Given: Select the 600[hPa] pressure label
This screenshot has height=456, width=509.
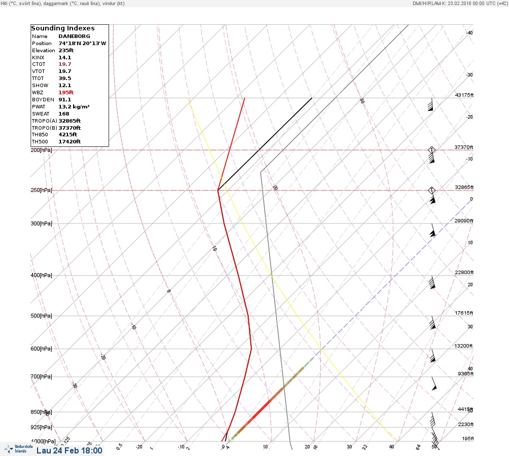Looking at the screenshot, I should tap(41, 349).
